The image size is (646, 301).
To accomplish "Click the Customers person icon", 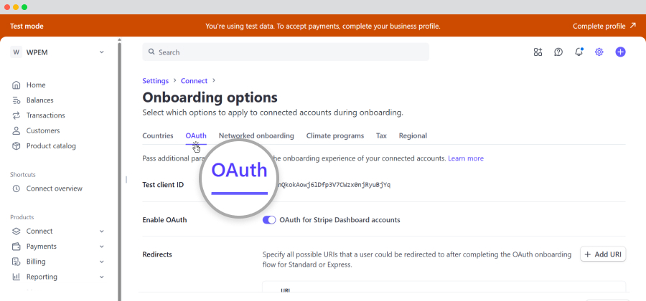I will pyautogui.click(x=17, y=130).
